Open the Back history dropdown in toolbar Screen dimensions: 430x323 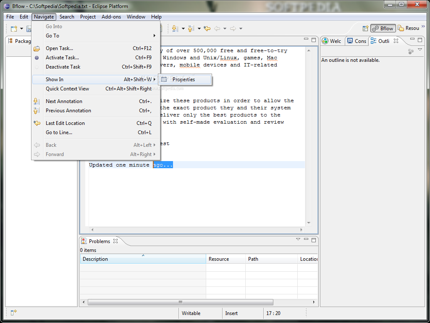225,29
